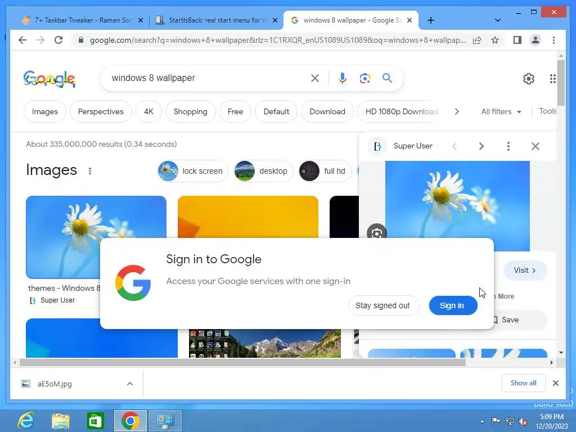Screen dimensions: 576x432
Task: Close the StartIsBack tab
Action: click(274, 20)
